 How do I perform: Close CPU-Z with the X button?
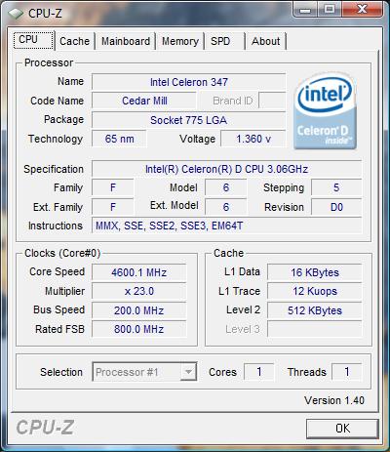(x=362, y=9)
